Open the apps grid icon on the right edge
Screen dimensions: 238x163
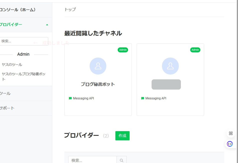(230, 133)
